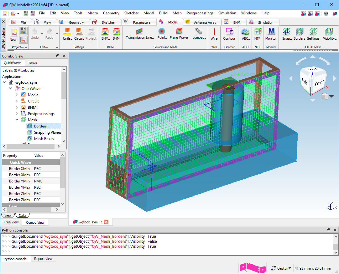Open the Tasks tab in Combo View
The width and height of the screenshot is (339, 274).
[33, 63]
